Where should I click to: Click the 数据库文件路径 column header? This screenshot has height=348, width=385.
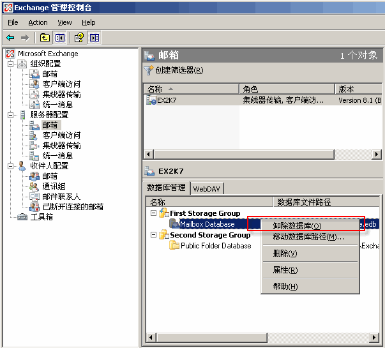326,202
